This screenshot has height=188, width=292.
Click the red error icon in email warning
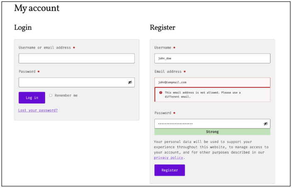coord(161,93)
